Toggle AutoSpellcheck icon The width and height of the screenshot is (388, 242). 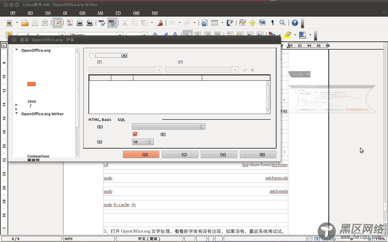coord(112,23)
